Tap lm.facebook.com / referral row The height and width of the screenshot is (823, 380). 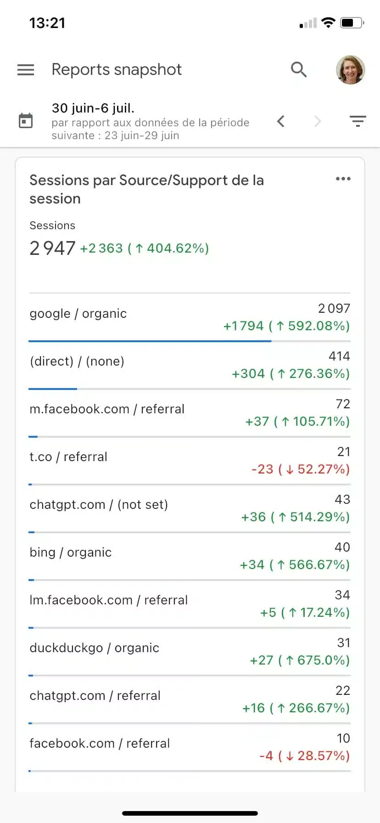190,604
